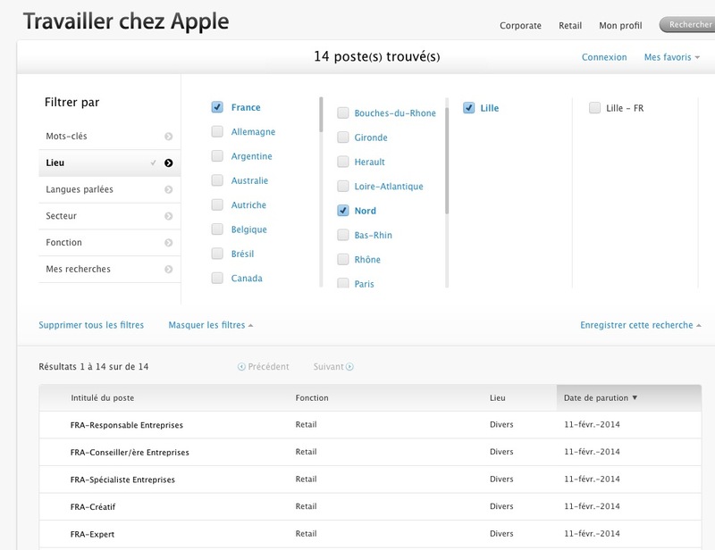Screen dimensions: 715x550
Task: Go to the Corporate section
Action: (x=520, y=26)
